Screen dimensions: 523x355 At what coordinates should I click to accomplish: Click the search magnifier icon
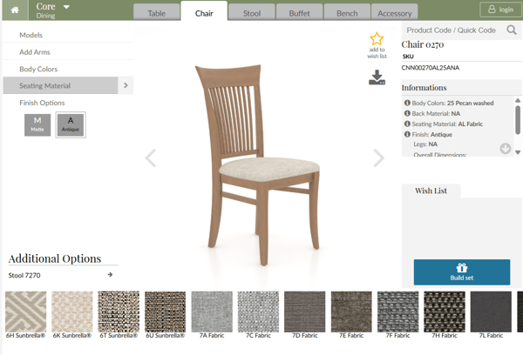(512, 30)
